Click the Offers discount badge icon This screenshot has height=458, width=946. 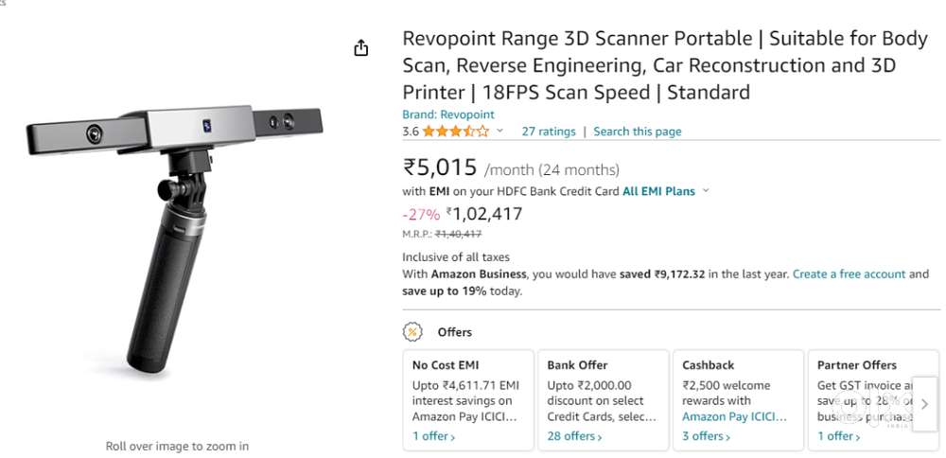pos(412,332)
